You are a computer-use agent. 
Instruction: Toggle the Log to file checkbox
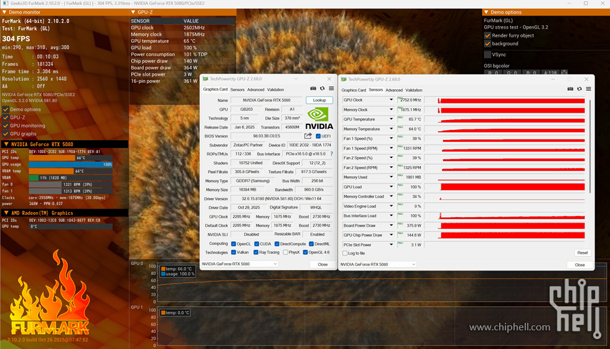345,253
